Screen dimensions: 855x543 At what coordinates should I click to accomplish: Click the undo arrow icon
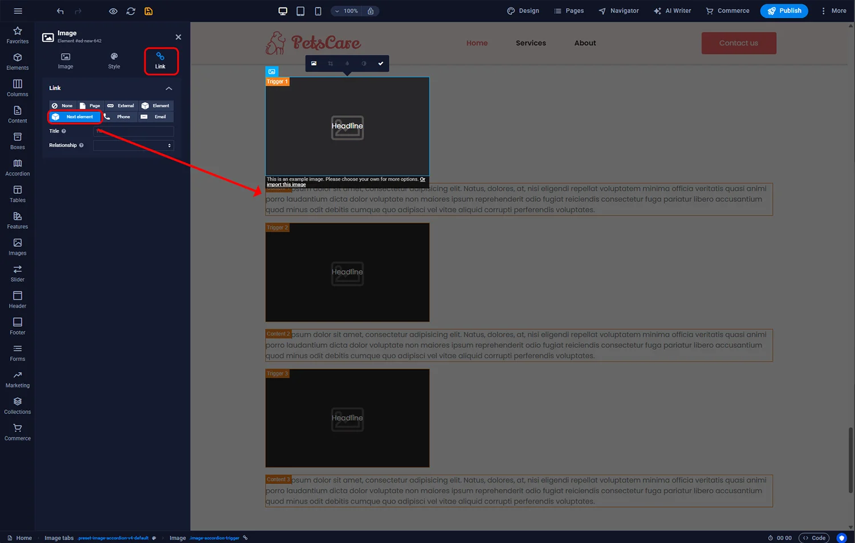click(x=60, y=11)
